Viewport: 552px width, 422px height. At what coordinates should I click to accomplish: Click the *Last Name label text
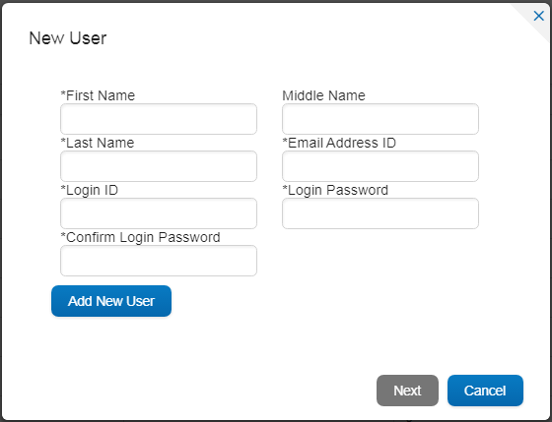(98, 143)
